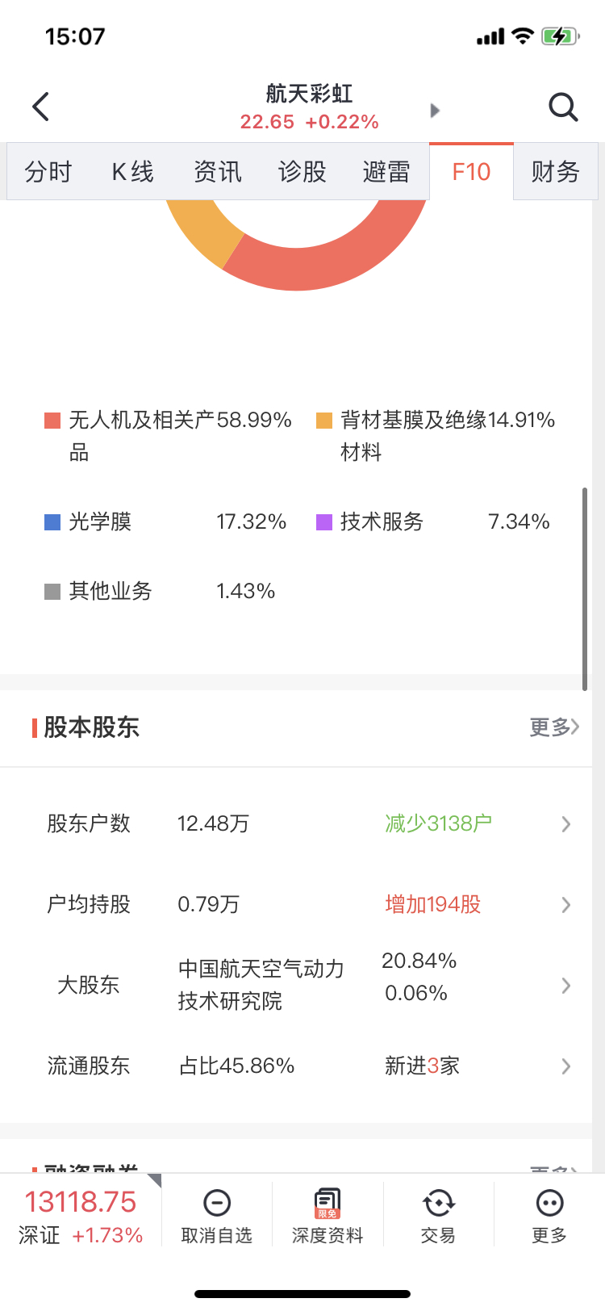605x1311 pixels.
Task: Select the 避雷 tab
Action: tap(386, 172)
